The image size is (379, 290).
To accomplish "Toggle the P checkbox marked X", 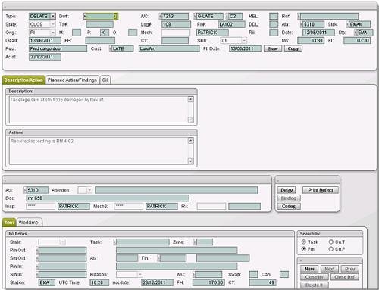I will click(x=104, y=33).
